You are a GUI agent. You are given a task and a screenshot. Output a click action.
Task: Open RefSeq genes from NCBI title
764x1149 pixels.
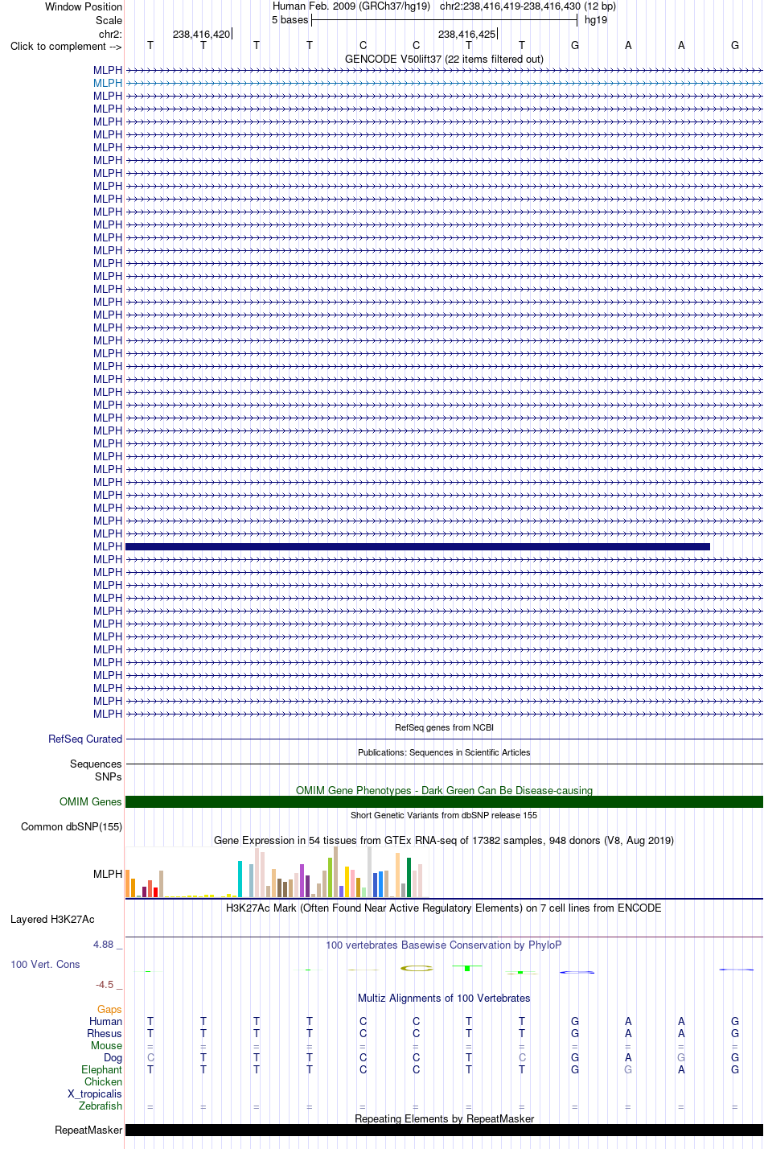[444, 727]
